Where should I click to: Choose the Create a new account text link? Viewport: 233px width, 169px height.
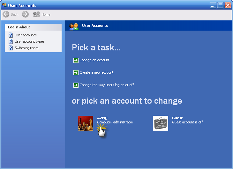pyautogui.click(x=96, y=72)
